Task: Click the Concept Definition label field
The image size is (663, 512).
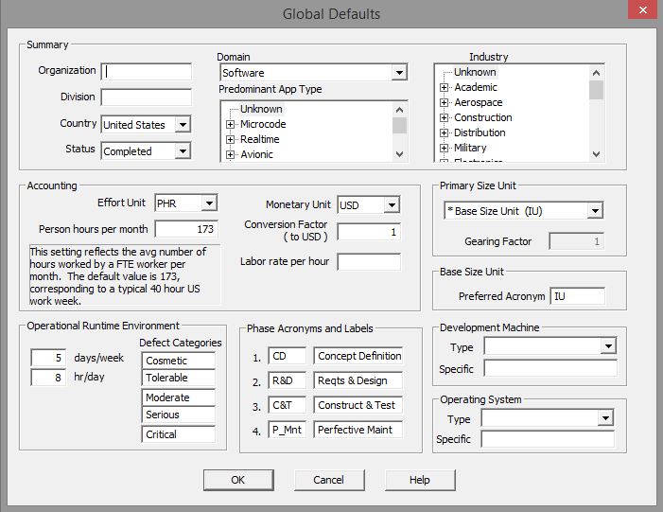Action: (x=358, y=356)
